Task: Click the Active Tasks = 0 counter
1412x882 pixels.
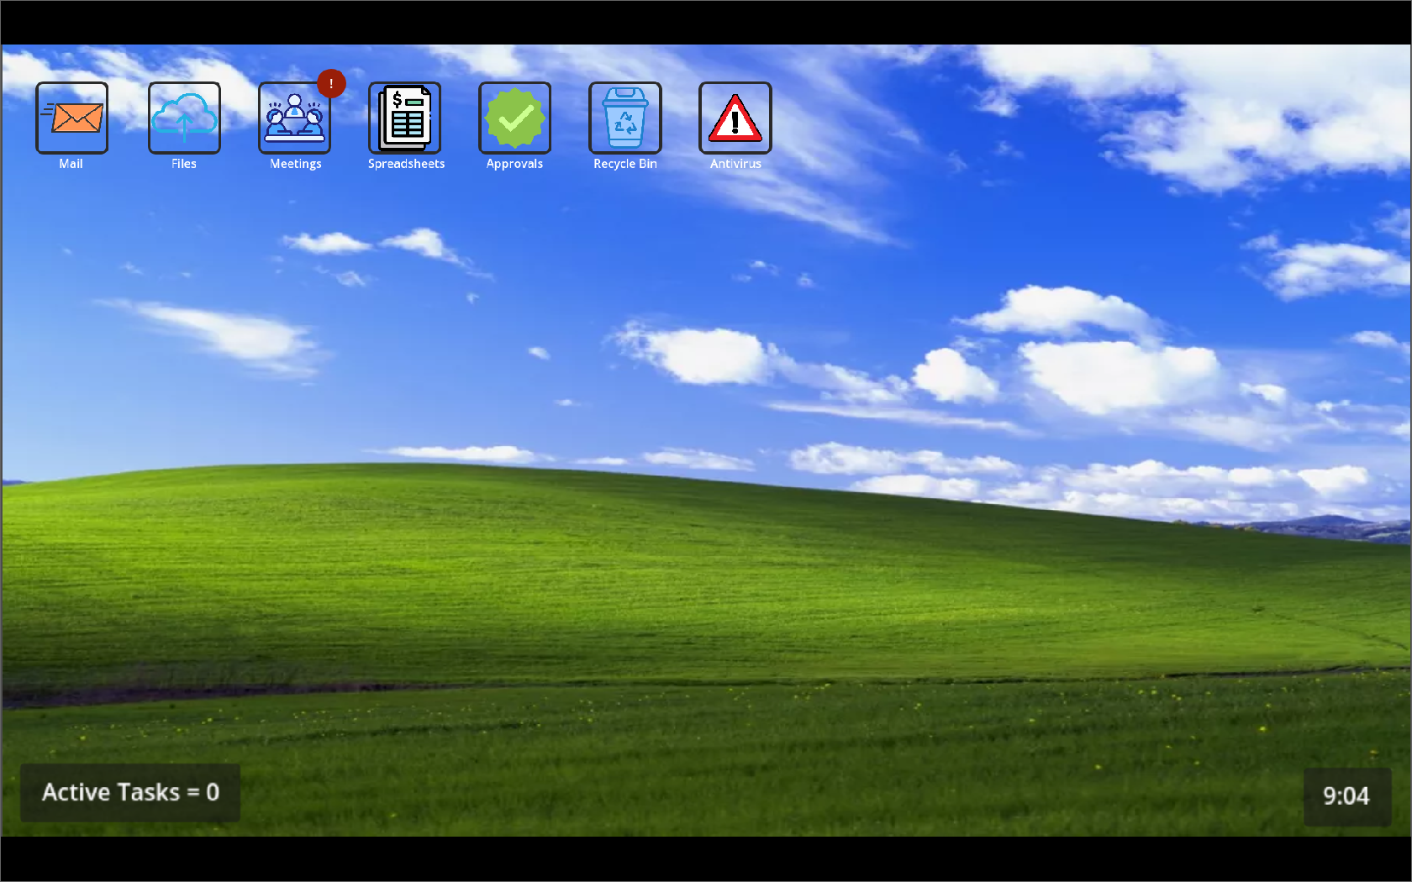Action: pyautogui.click(x=130, y=792)
